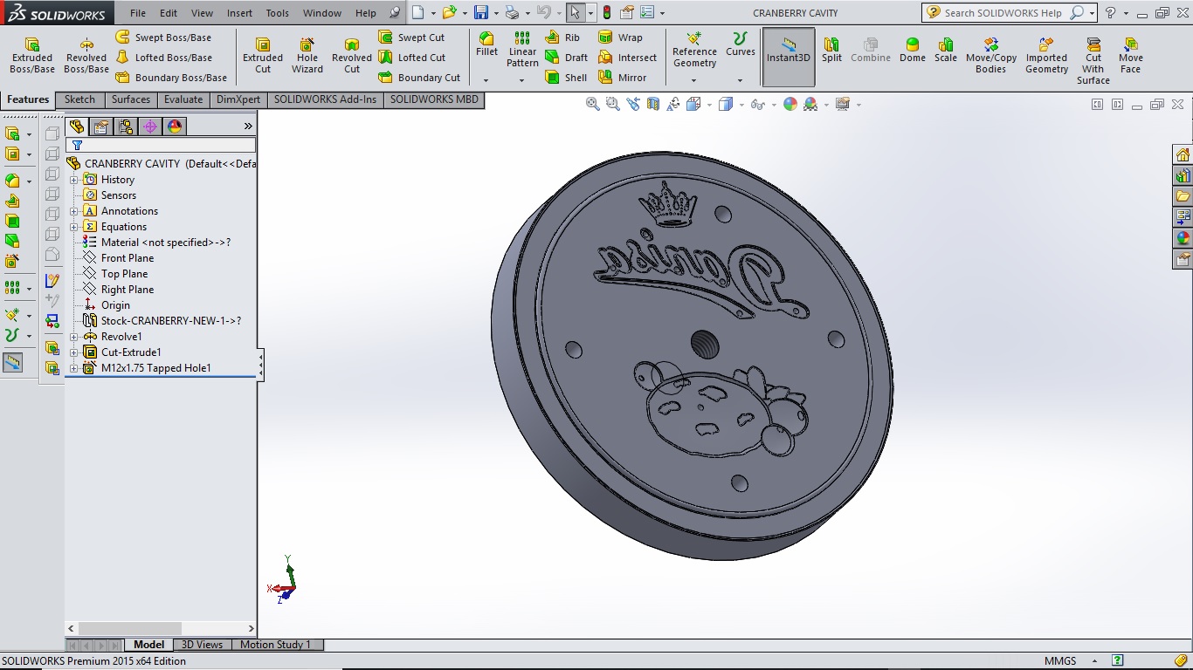
Task: Select the Shell tool
Action: pos(566,78)
